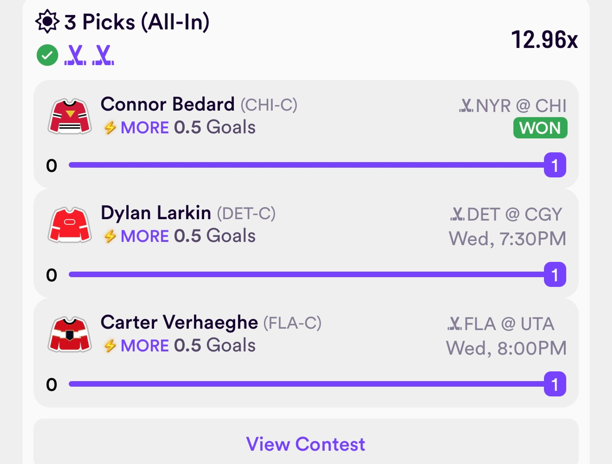This screenshot has width=612, height=464.
Task: Click the green WON badge
Action: [x=540, y=128]
